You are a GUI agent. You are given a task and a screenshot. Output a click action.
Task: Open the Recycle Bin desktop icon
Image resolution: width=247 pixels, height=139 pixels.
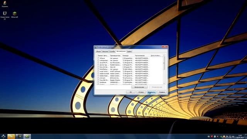click(x=5, y=4)
